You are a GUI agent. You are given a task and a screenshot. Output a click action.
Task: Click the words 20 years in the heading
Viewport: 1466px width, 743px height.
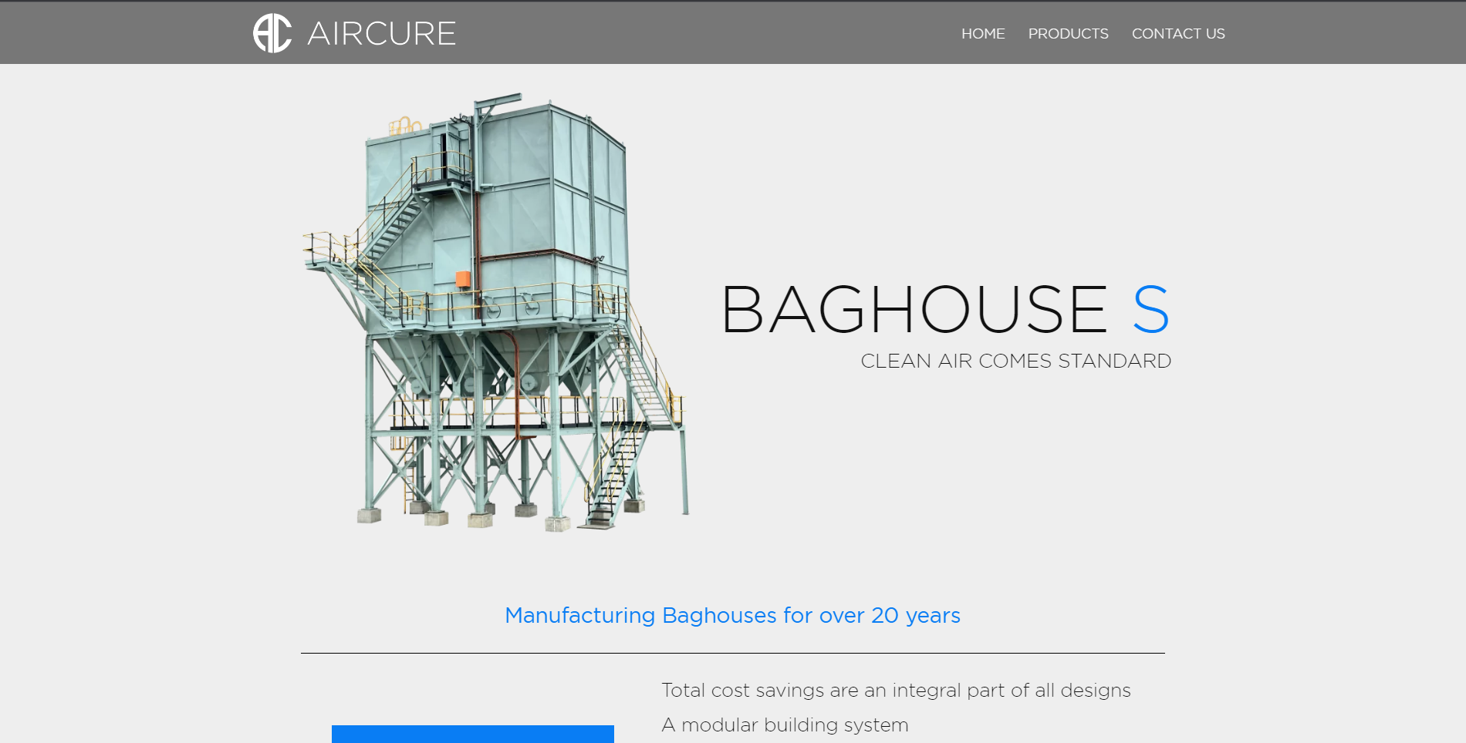pyautogui.click(x=915, y=615)
